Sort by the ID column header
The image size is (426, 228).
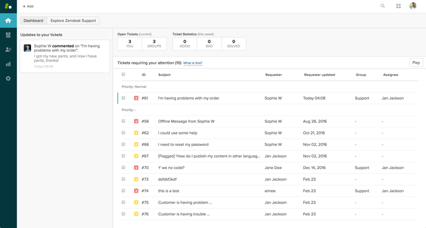tap(144, 75)
